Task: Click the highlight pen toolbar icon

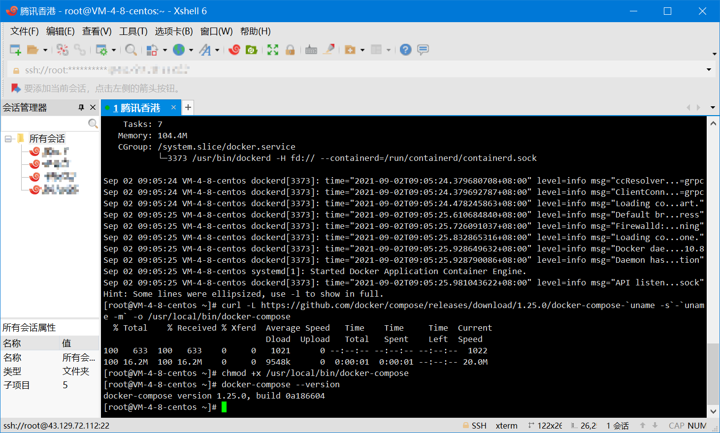Action: click(328, 50)
